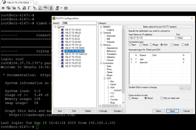Click the Google=> button

[x=118, y=111]
